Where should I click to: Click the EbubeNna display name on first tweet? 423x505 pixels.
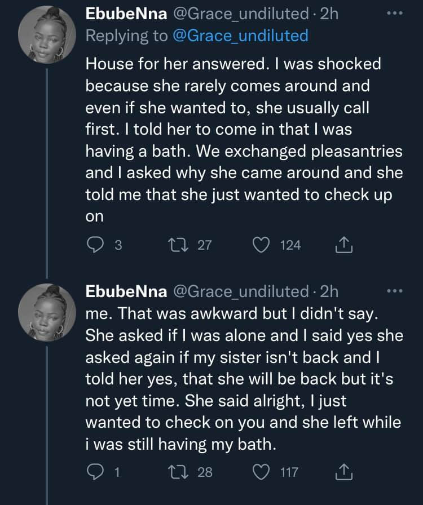coord(126,14)
